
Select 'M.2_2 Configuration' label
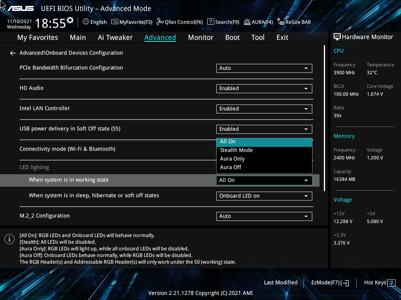(x=45, y=216)
